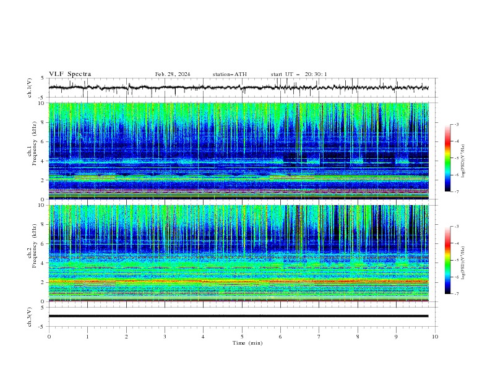Click the ch.1 color scale bar

[x=447, y=157]
